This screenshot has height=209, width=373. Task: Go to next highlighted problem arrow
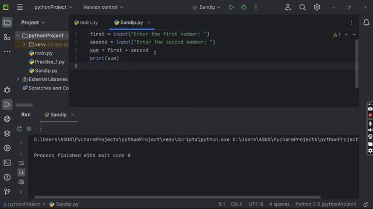pos(354,35)
